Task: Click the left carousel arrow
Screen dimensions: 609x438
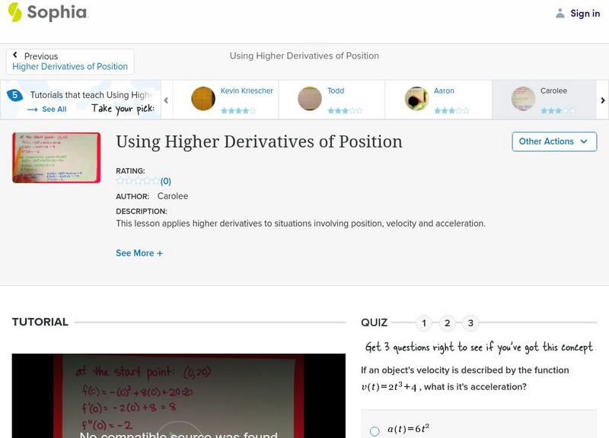Action: [x=166, y=99]
